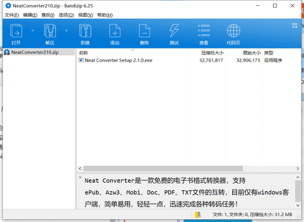The height and width of the screenshot is (222, 304).
Task: Click the horizontal scrollbar right arrow
Action: coord(297,169)
